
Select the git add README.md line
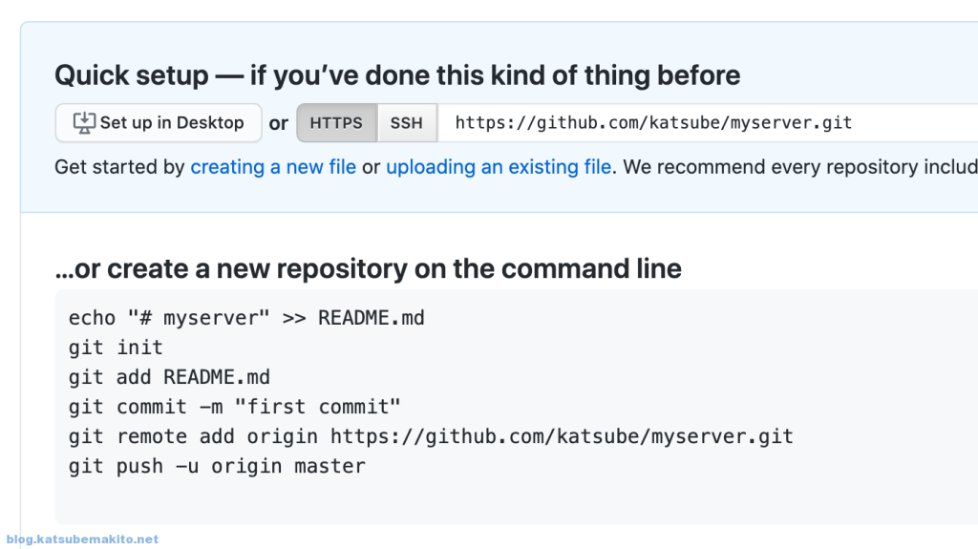pyautogui.click(x=169, y=377)
